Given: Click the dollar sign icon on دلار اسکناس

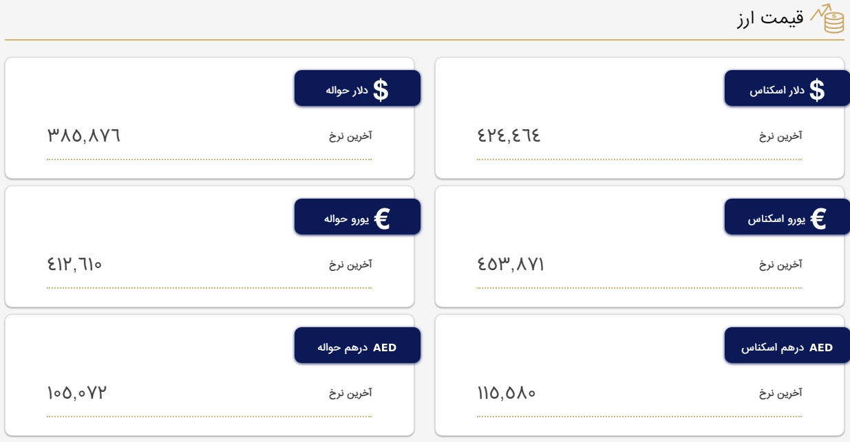Looking at the screenshot, I should [x=816, y=90].
